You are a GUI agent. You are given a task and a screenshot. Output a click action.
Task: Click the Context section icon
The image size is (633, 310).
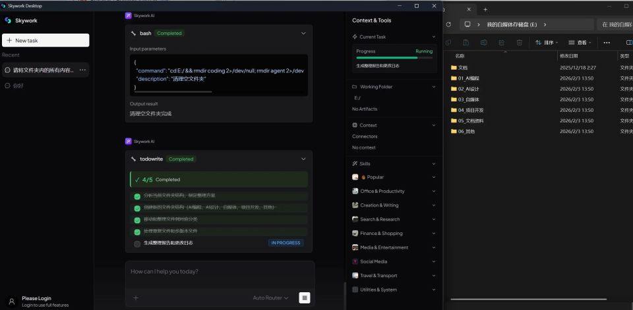(355, 125)
